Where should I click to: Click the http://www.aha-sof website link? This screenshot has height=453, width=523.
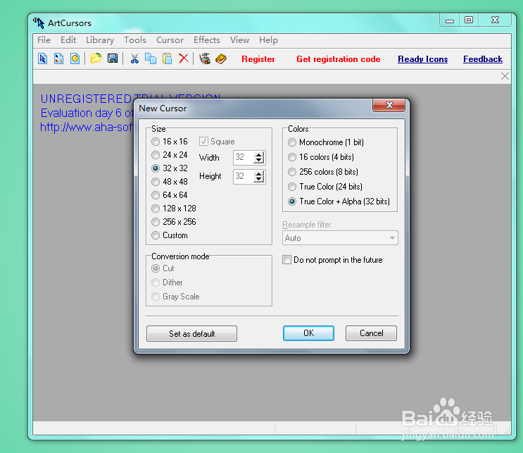click(87, 128)
